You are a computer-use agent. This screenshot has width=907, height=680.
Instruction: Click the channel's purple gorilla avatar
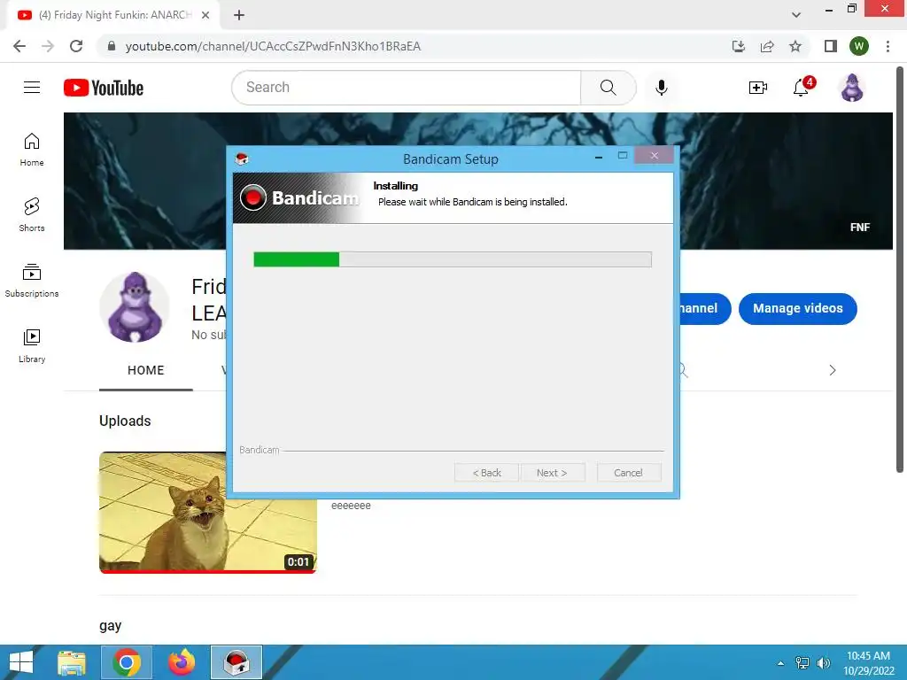[x=135, y=307]
